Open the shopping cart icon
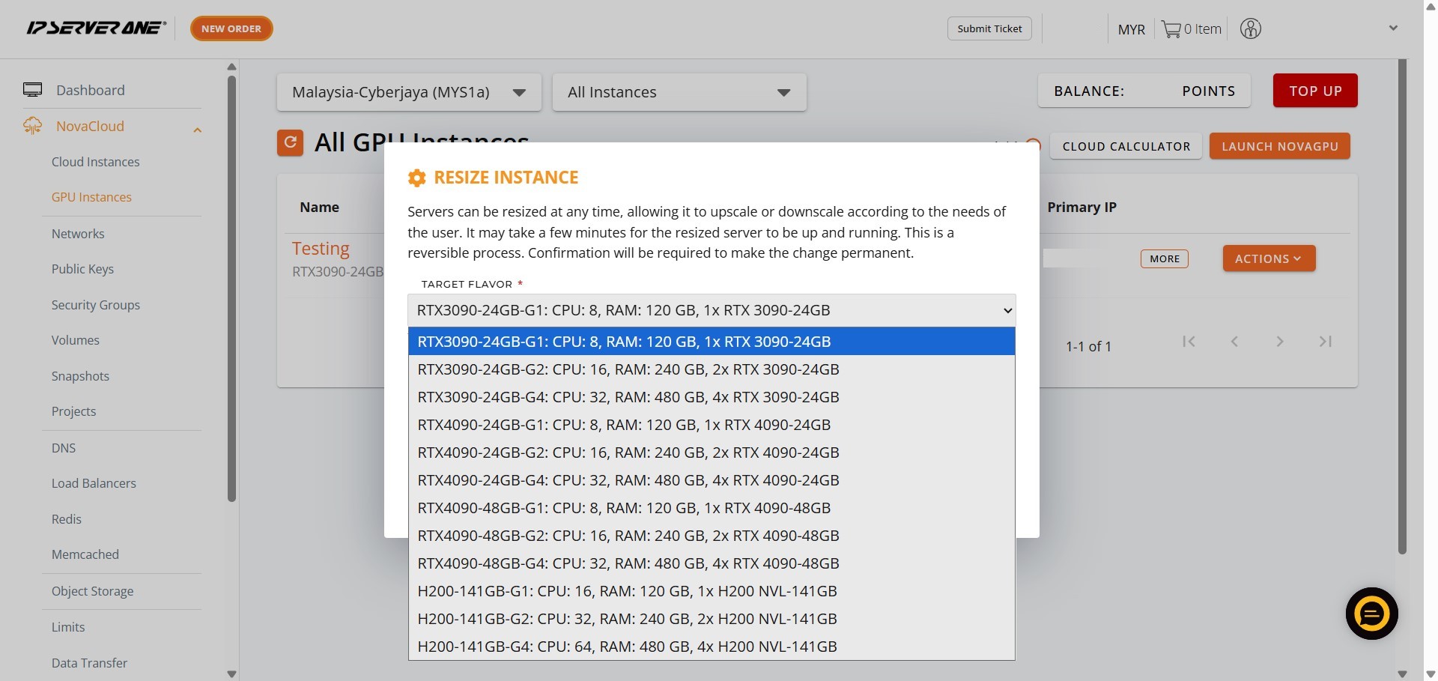This screenshot has width=1438, height=681. tap(1171, 29)
